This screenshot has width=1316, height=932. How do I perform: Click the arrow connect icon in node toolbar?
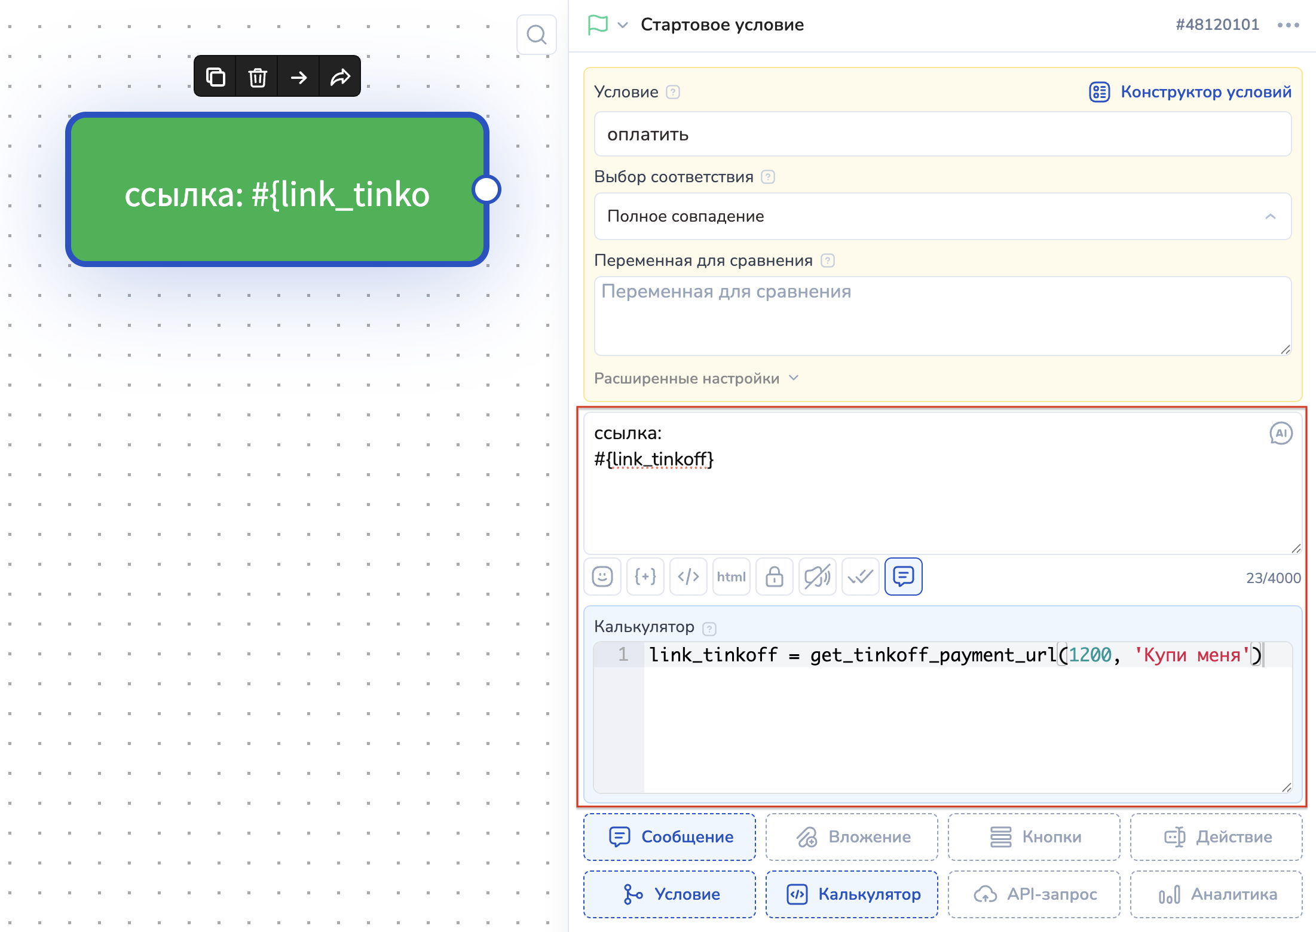(299, 77)
